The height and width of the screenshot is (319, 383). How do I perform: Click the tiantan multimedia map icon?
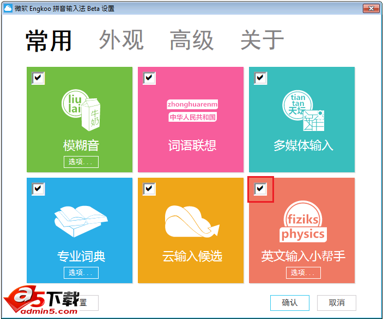coord(303,110)
